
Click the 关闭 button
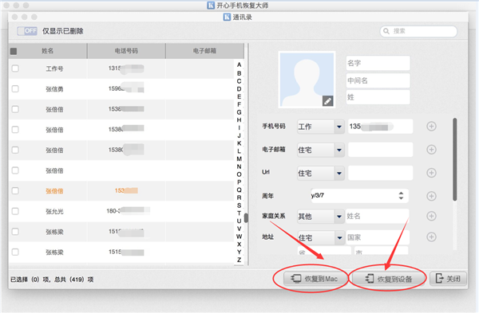click(448, 279)
